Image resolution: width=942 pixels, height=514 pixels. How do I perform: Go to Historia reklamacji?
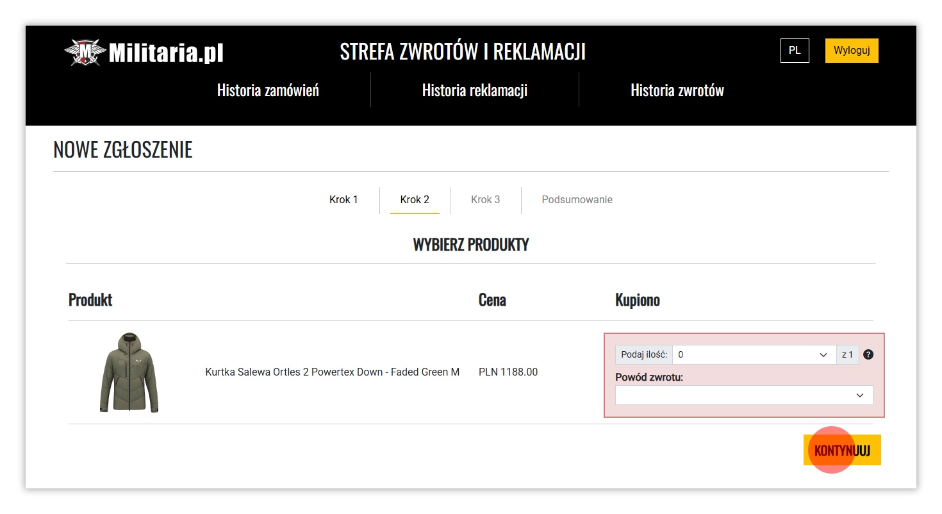(x=474, y=90)
